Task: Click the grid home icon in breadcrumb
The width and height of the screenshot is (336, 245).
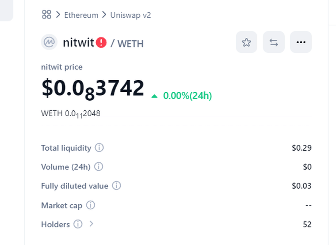Action: pos(47,15)
